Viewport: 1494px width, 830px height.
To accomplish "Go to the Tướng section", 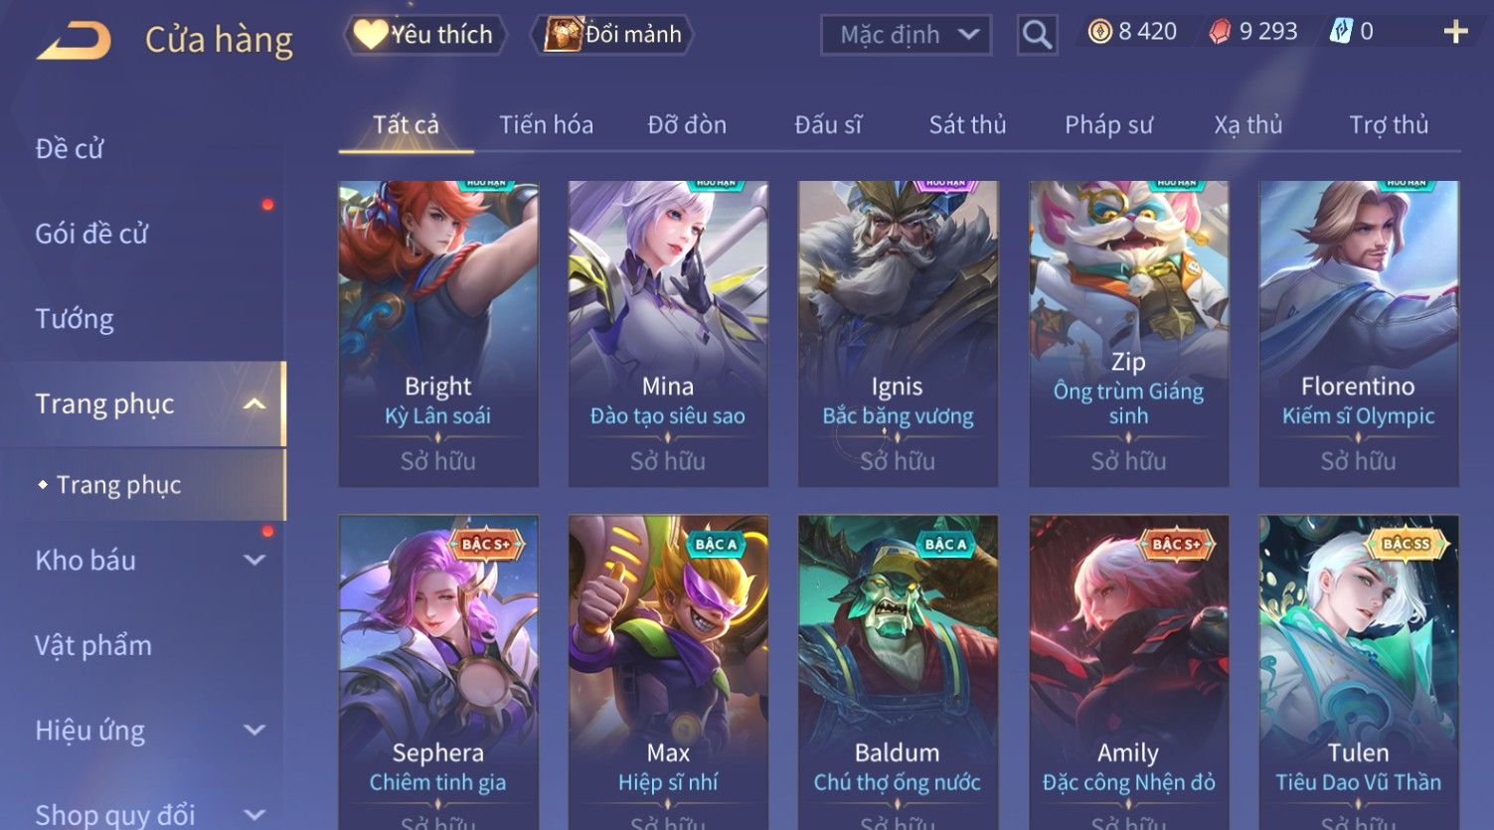I will click(x=75, y=319).
